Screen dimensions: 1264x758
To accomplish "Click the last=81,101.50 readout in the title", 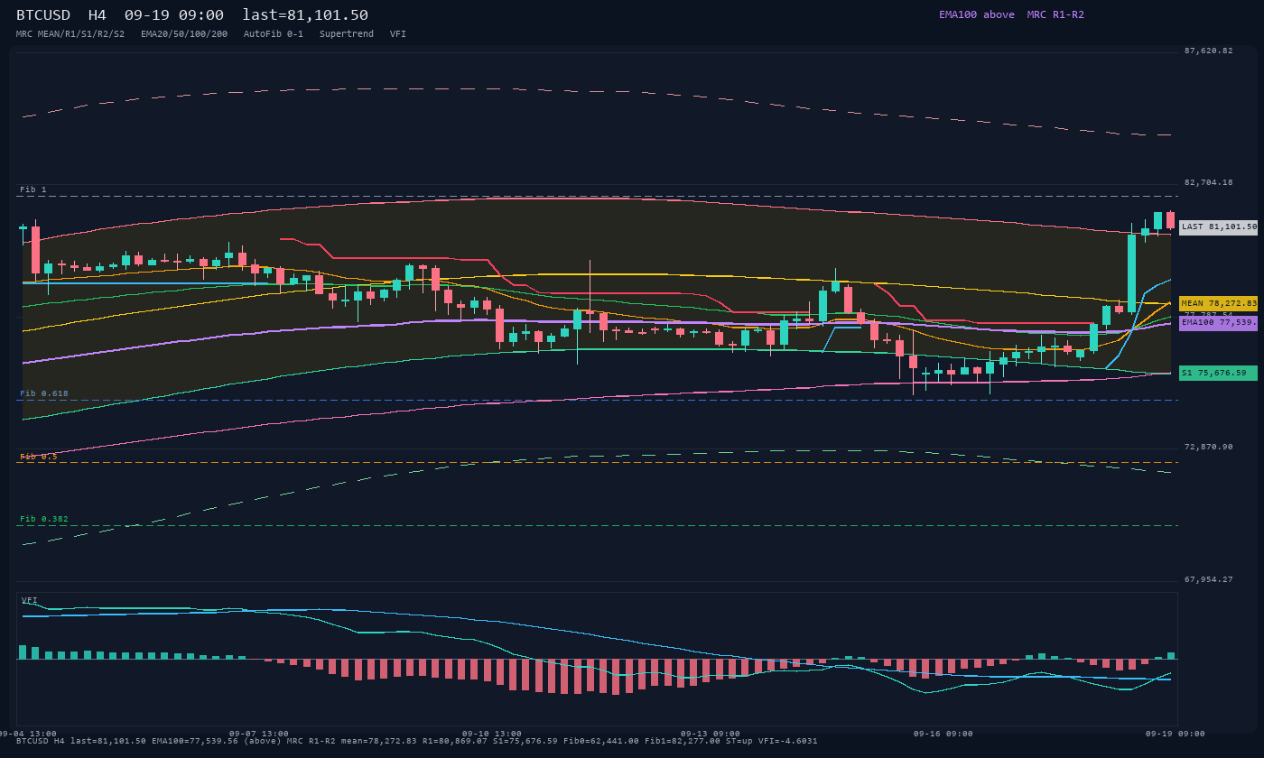I will click(305, 15).
